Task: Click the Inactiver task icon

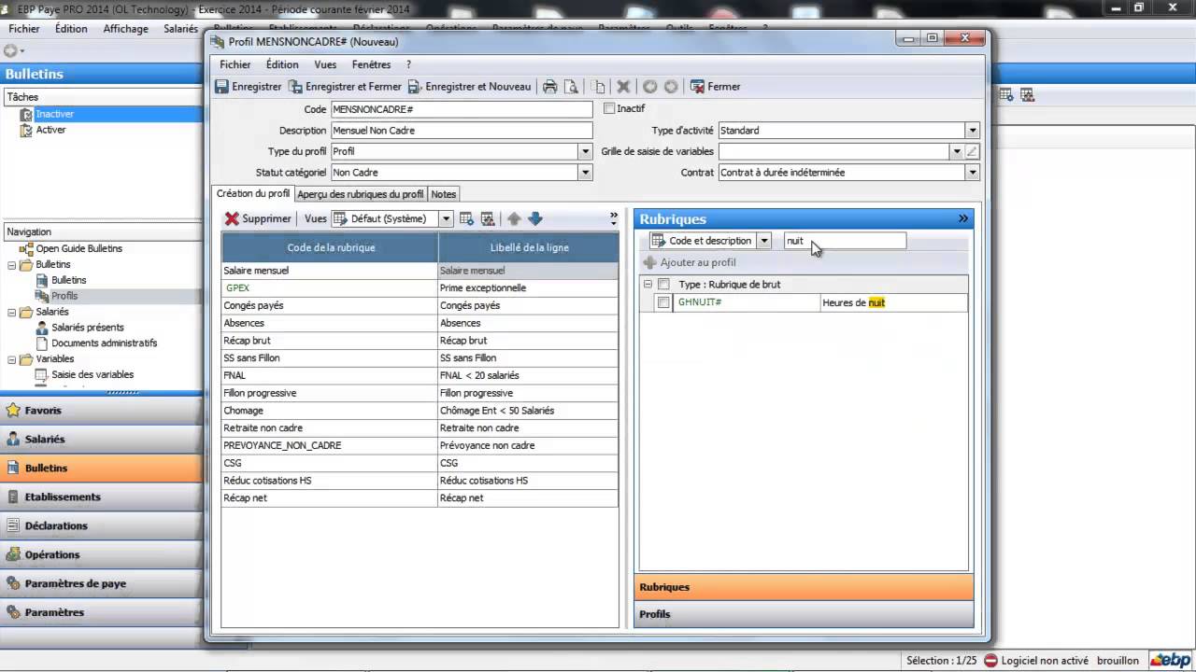Action: coord(26,114)
